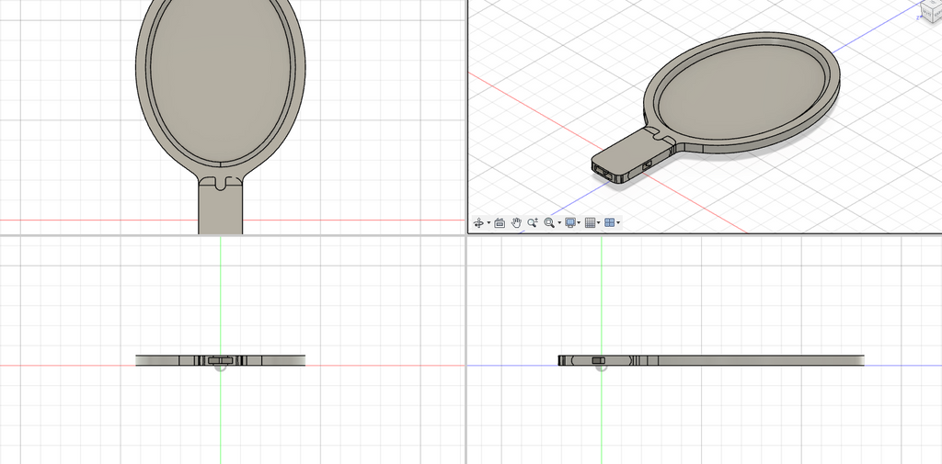Image resolution: width=942 pixels, height=464 pixels.
Task: Select the Zoom magnifier with plus
Action: [533, 222]
